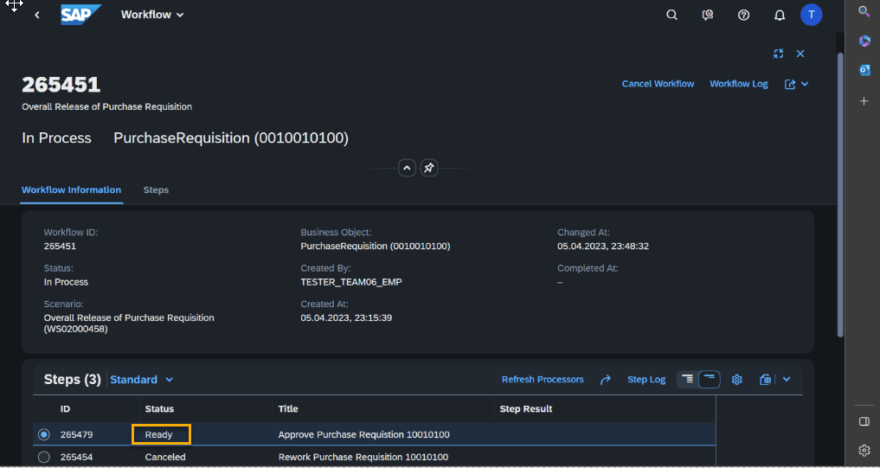Open the user profile avatar T
This screenshot has width=880, height=468.
tap(811, 16)
